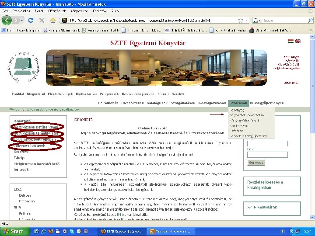Click the Keresés button
Image resolution: width=315 pixels, height=236 pixels.
(x=256, y=162)
